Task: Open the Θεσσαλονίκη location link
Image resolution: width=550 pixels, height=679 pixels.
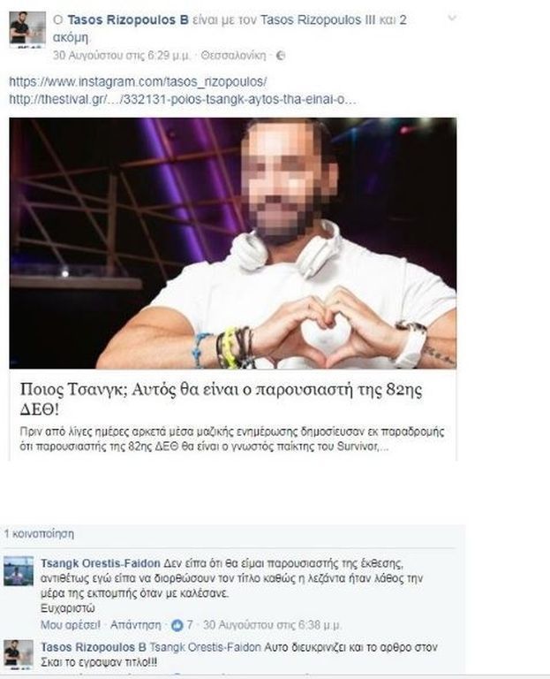Action: [233, 56]
